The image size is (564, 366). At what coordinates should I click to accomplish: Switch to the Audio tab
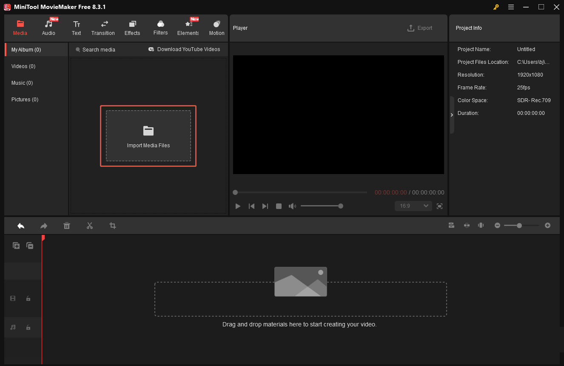[48, 28]
